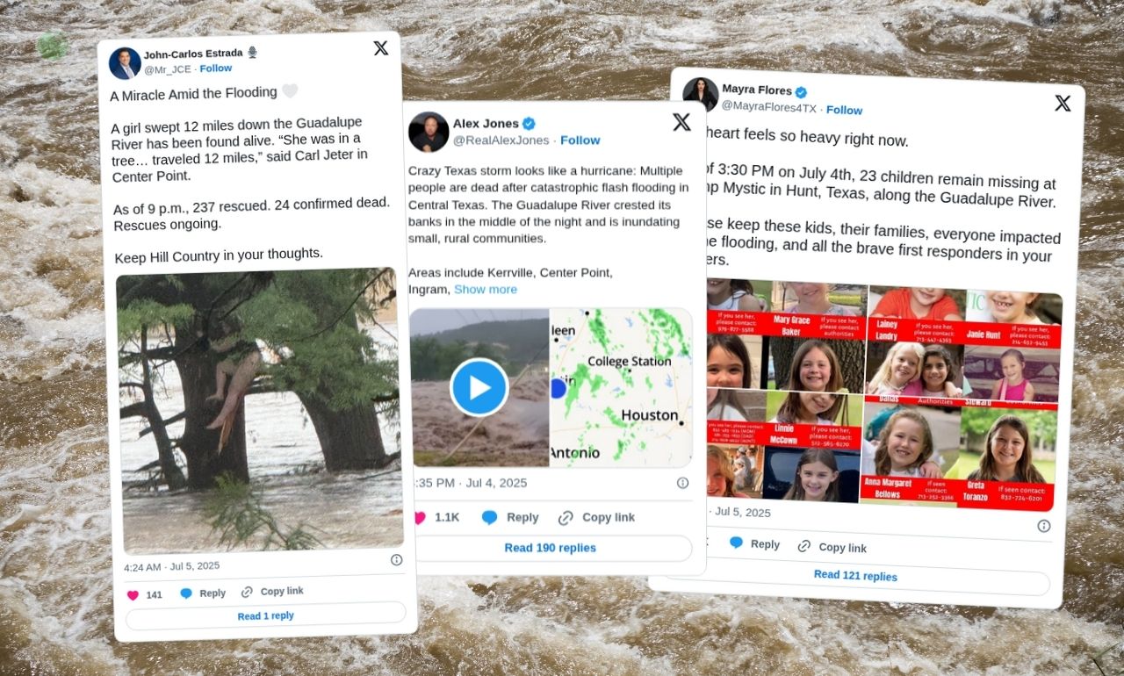Expand tweet text with Show more
The width and height of the screenshot is (1124, 676).
pyautogui.click(x=486, y=289)
